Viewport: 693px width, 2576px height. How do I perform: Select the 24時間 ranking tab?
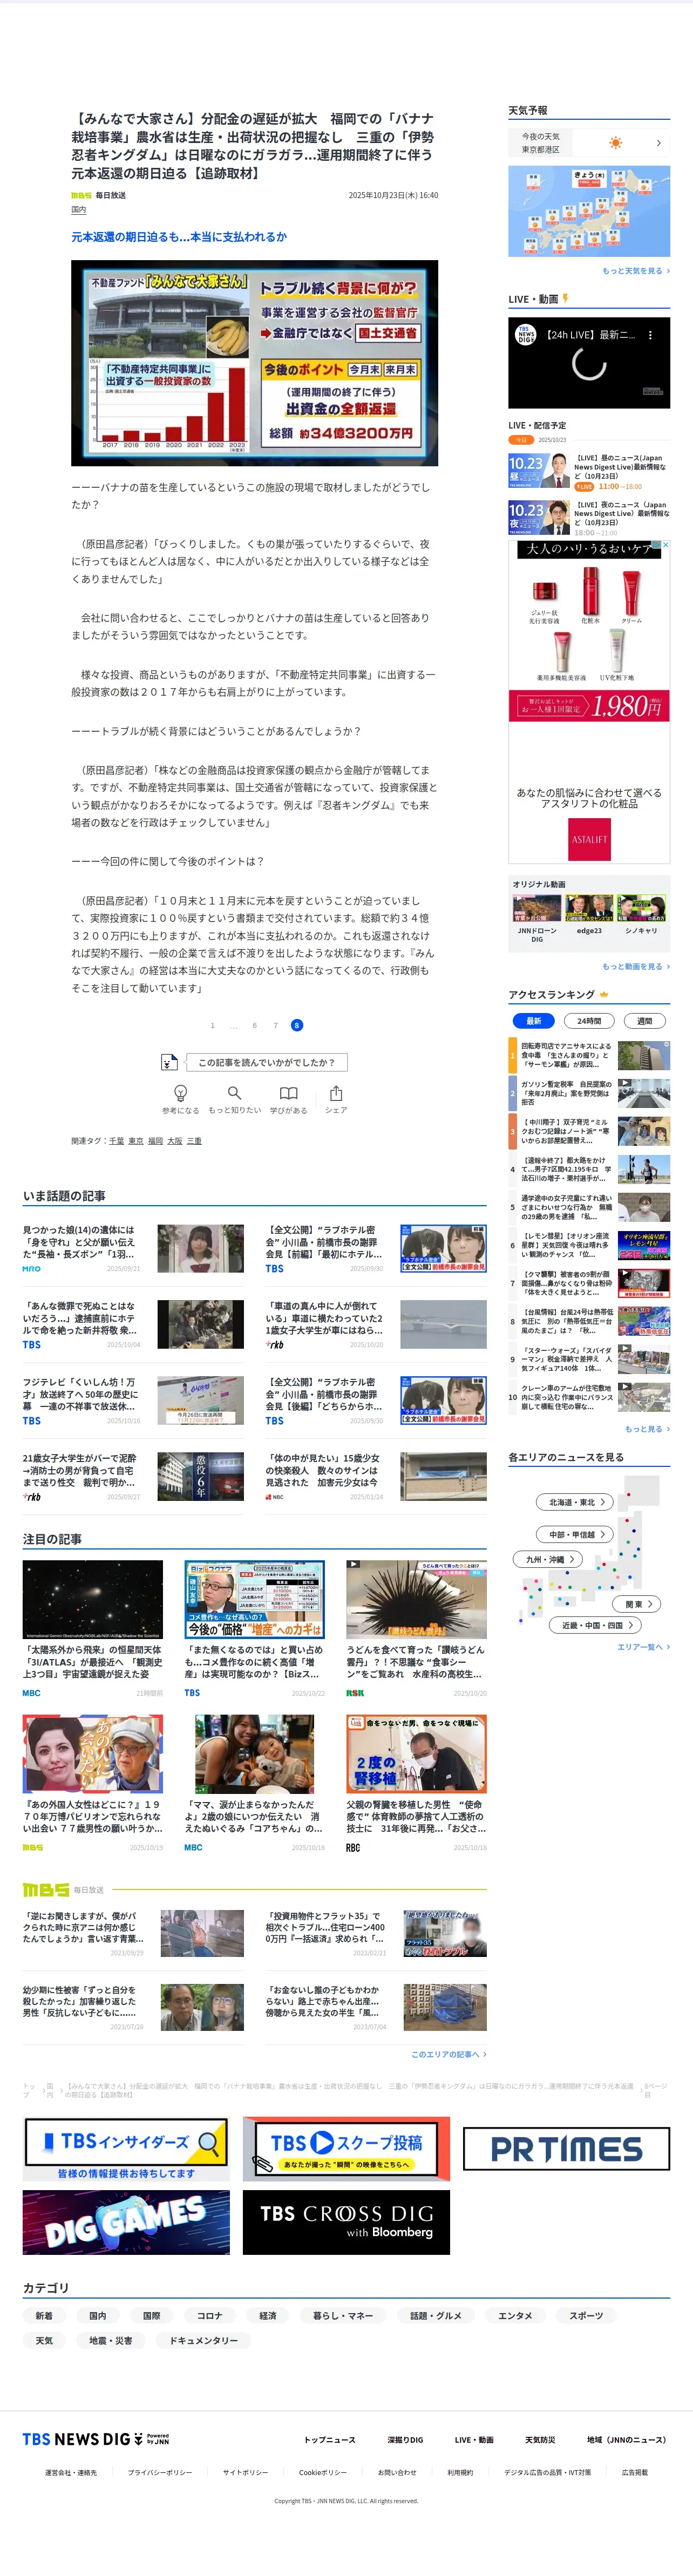click(589, 1021)
